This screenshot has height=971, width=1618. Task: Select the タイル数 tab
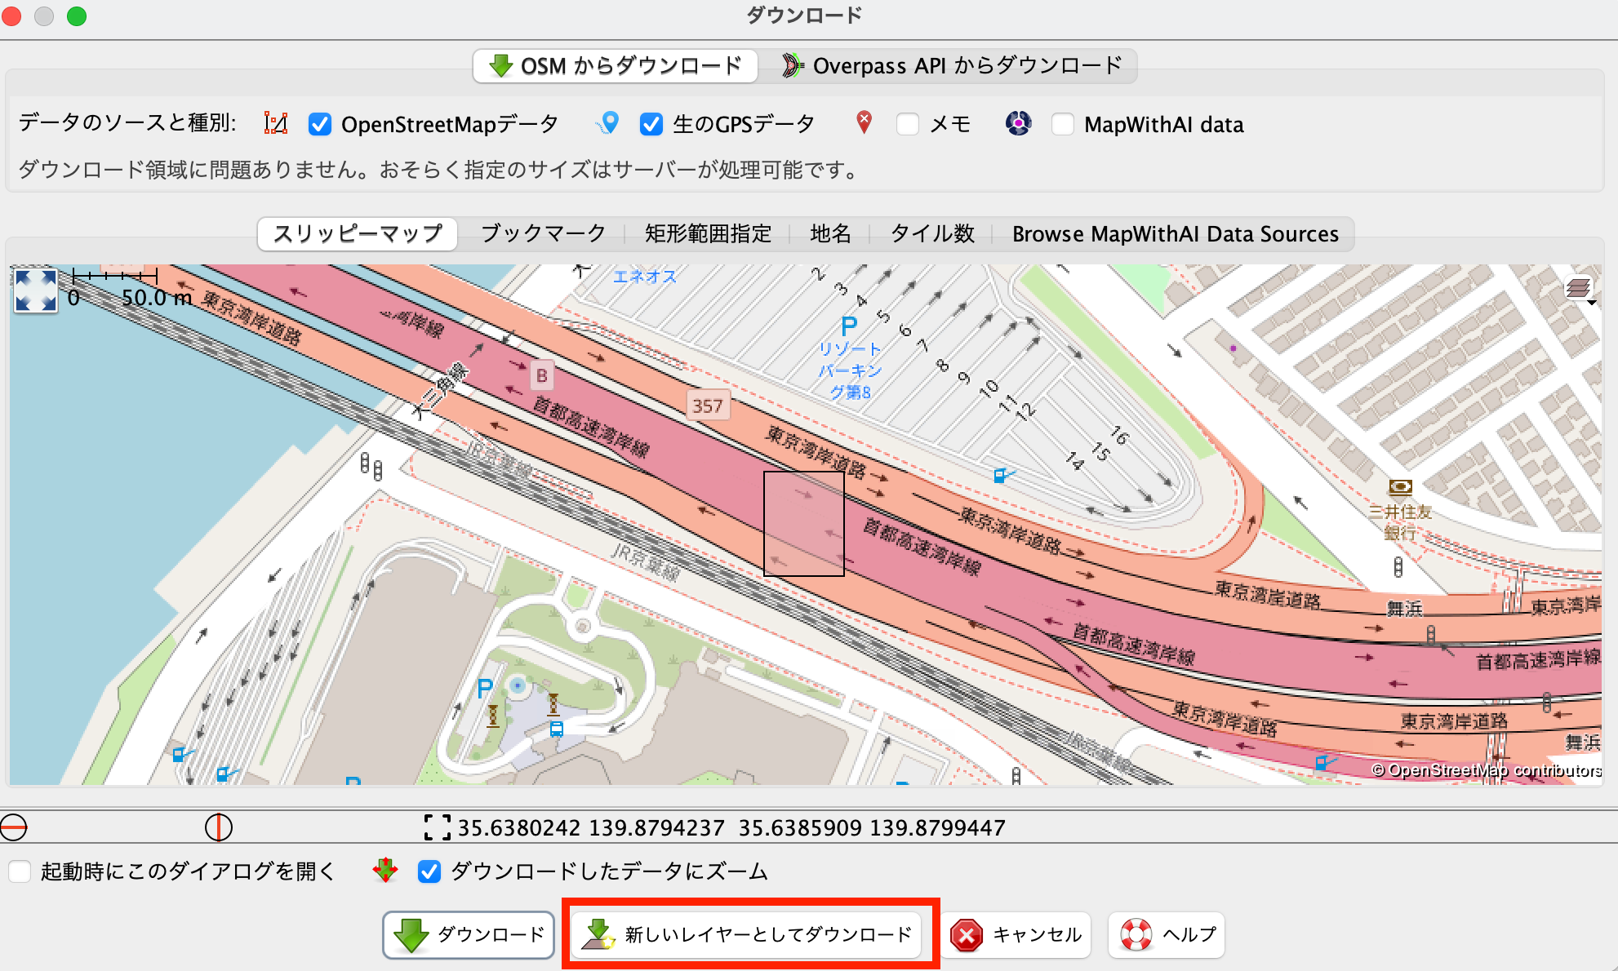point(933,233)
